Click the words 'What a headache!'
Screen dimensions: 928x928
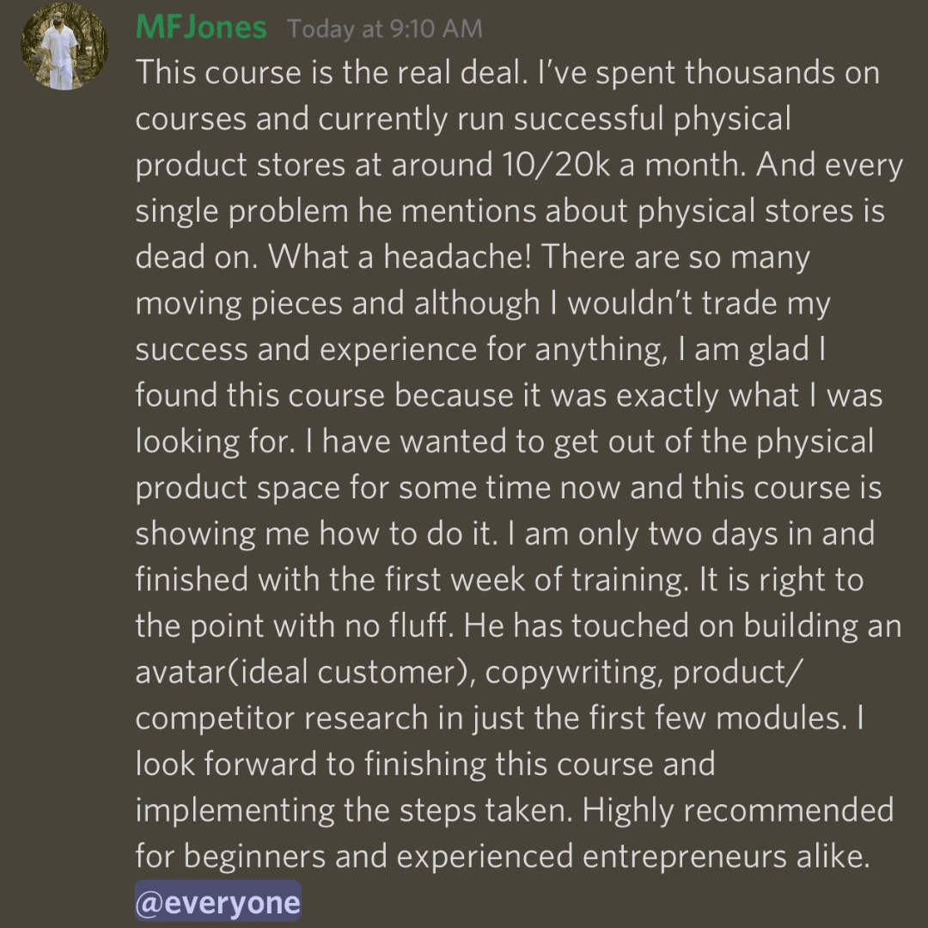pos(400,256)
